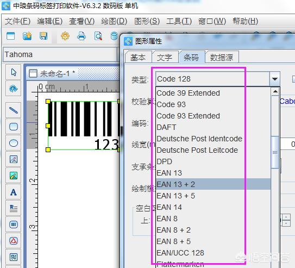Open document settings gear icon
Screen dimensions: 295x268
point(65,36)
